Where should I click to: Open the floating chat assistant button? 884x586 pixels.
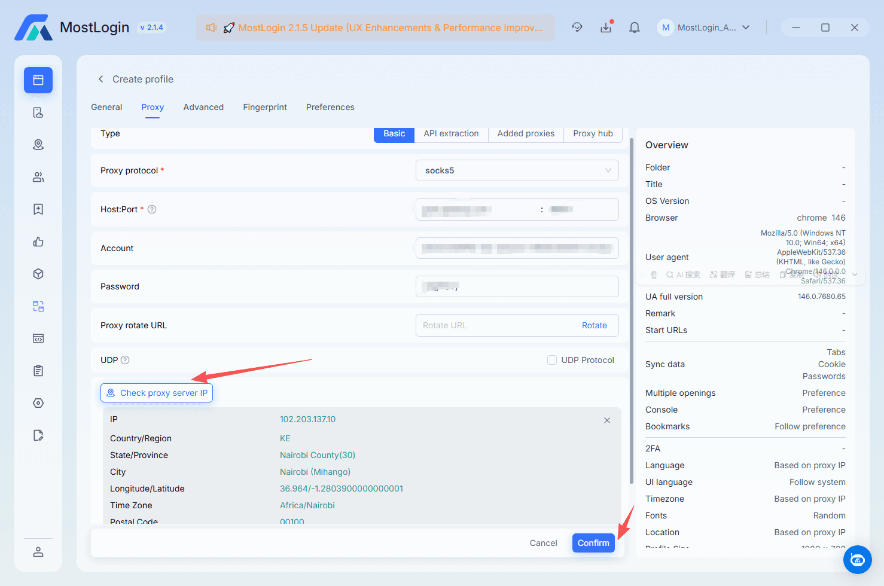tap(858, 560)
